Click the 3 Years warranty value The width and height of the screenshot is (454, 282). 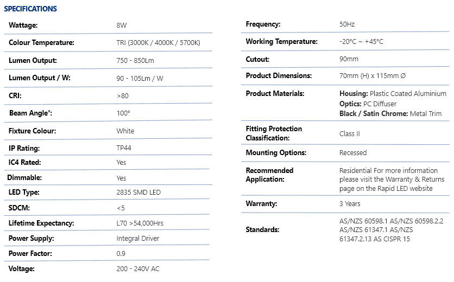(x=350, y=204)
